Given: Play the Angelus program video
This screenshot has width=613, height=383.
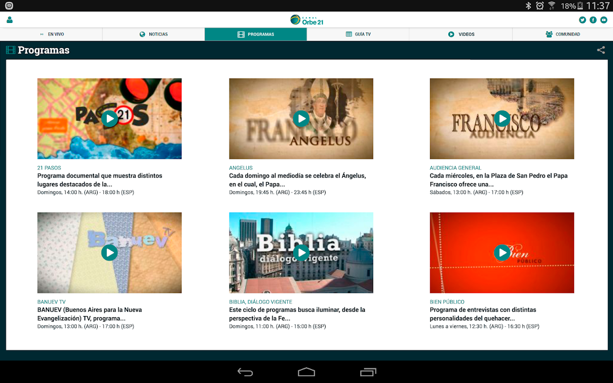Looking at the screenshot, I should [x=301, y=119].
